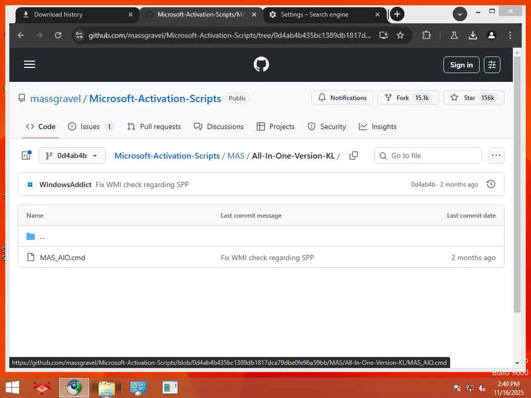Open commit message Fix WMI check in header
531x398 pixels.
pos(142,184)
